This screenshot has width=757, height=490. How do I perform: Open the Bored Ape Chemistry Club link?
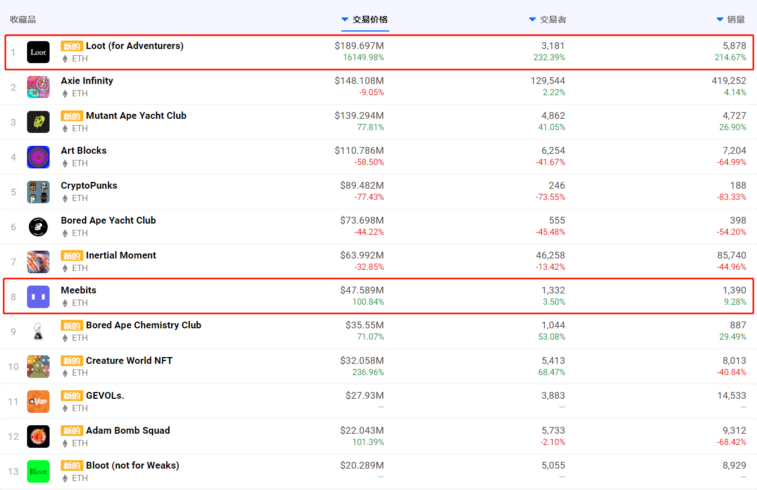143,325
